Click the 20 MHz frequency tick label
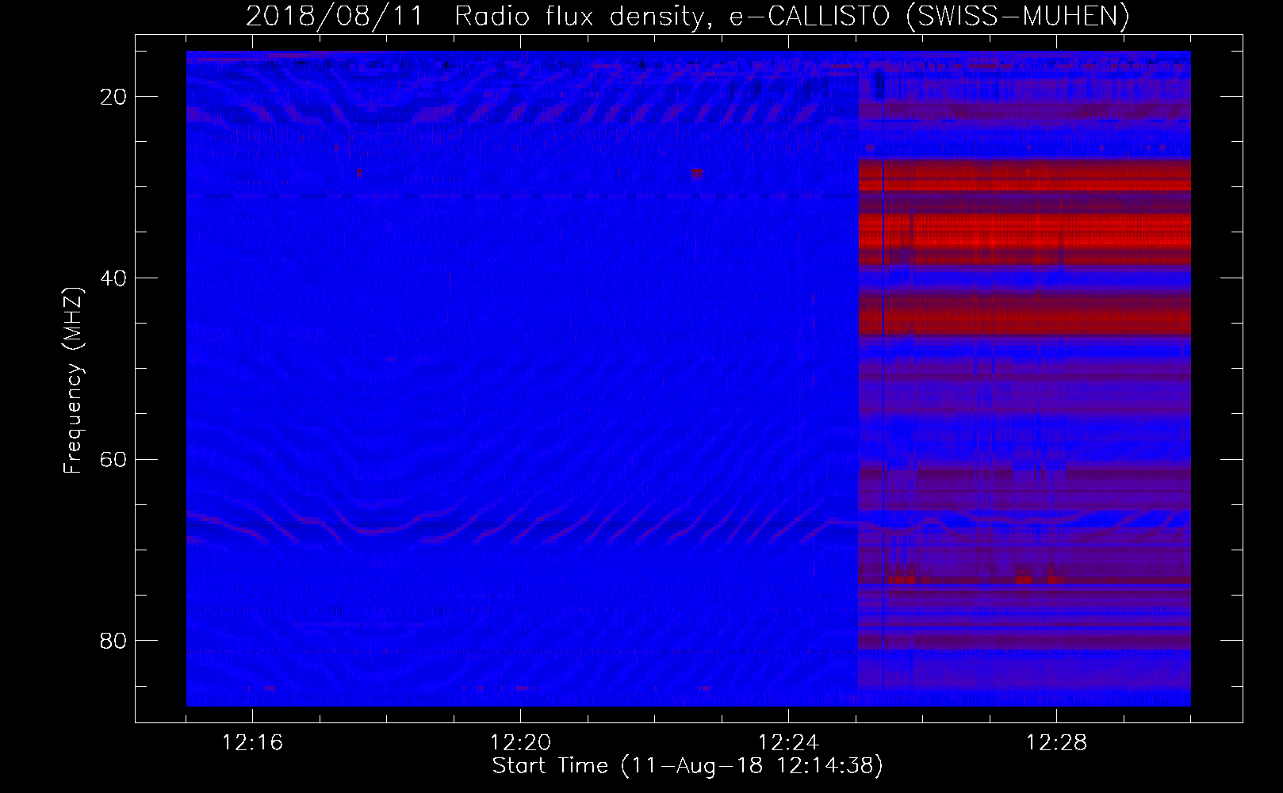Viewport: 1283px width, 793px height. click(113, 97)
